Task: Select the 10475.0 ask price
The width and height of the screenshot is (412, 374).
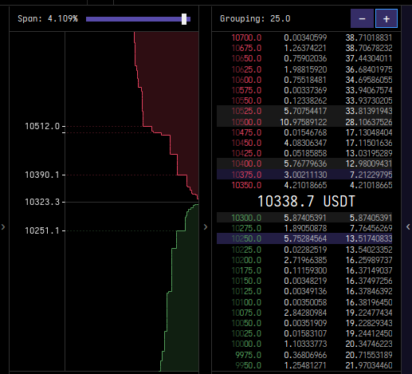Action: [x=246, y=132]
